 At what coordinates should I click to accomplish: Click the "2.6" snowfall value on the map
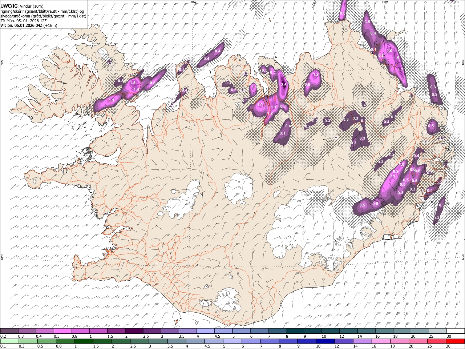[x=284, y=85]
